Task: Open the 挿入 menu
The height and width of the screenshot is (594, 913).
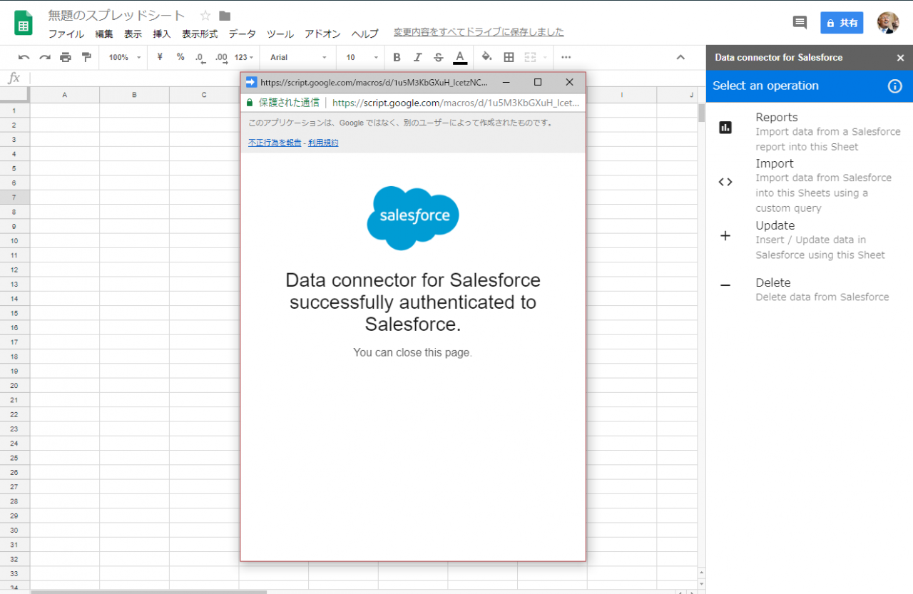Action: [162, 34]
